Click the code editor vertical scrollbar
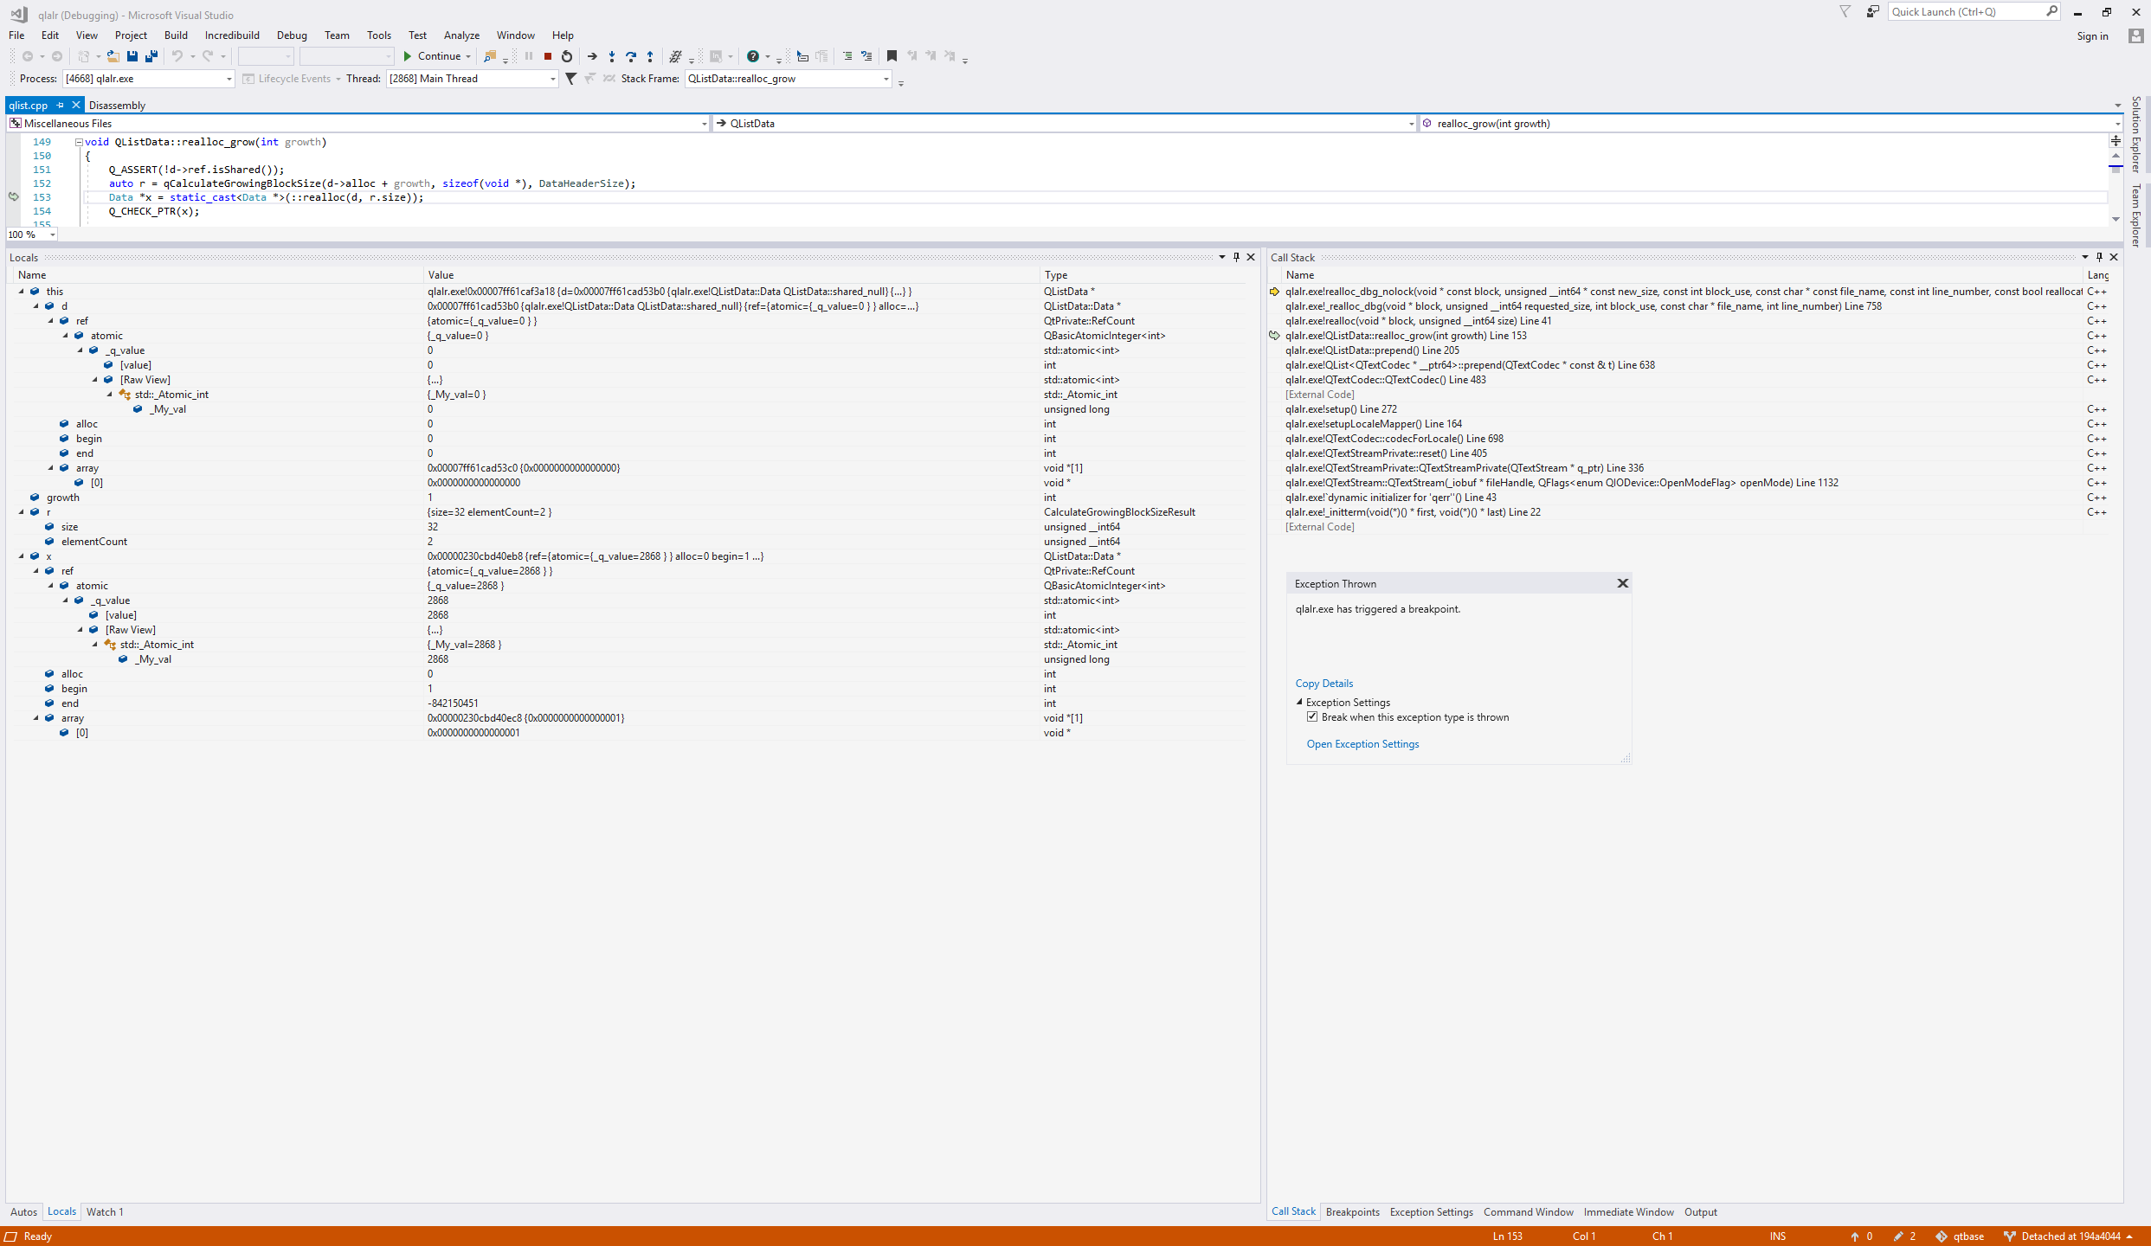This screenshot has height=1246, width=2151. coord(2116,186)
